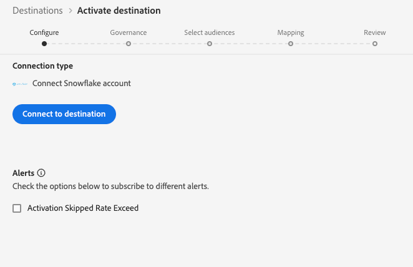Select the Configure step label
The height and width of the screenshot is (267, 413).
[44, 32]
